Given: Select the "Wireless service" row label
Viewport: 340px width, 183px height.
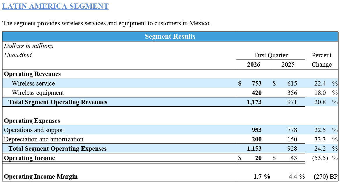Looking at the screenshot, I should [33, 83].
